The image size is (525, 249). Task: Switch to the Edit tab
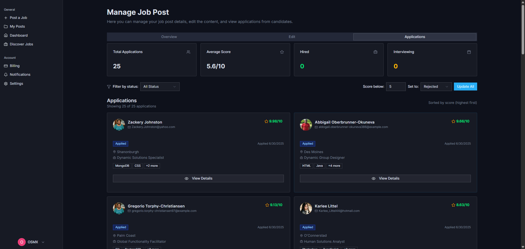click(x=292, y=37)
